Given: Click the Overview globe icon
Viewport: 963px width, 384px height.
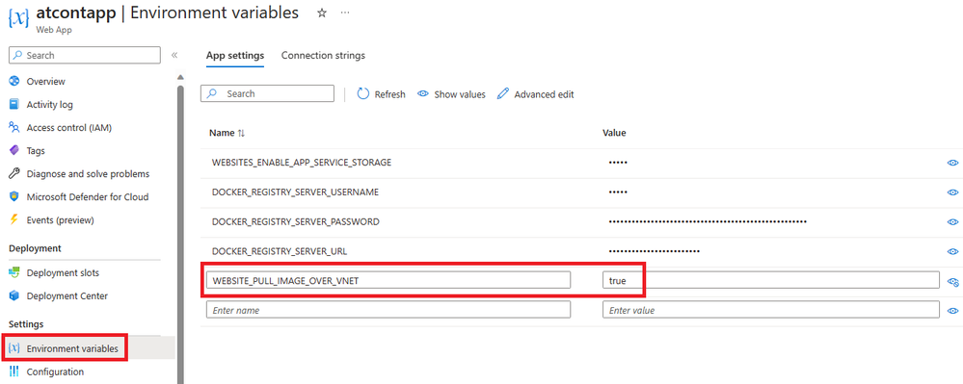Looking at the screenshot, I should (x=14, y=81).
